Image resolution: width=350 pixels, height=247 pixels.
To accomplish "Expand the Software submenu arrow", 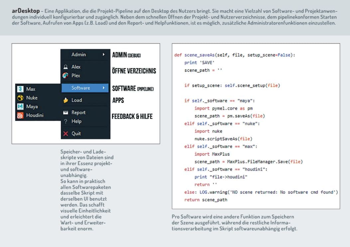I will click(104, 88).
